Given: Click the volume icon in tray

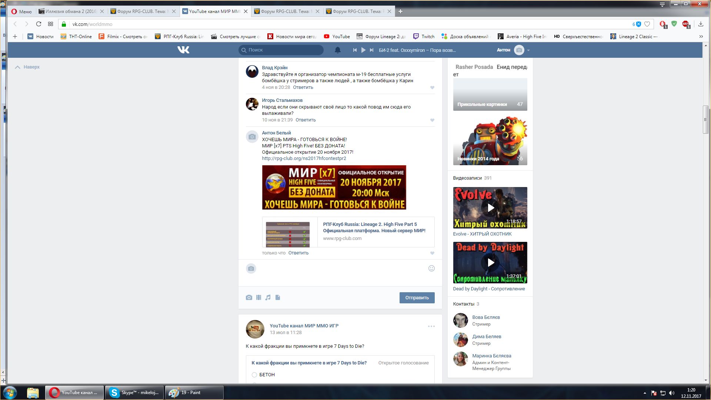Looking at the screenshot, I should coord(672,393).
